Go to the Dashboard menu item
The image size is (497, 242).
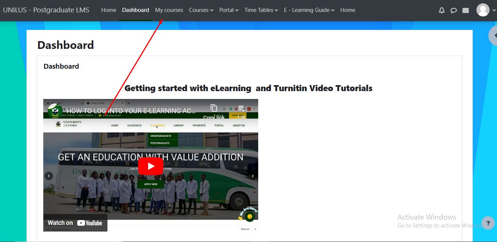(x=135, y=10)
